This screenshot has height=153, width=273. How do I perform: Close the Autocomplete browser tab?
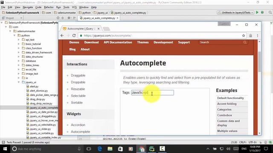99,28
